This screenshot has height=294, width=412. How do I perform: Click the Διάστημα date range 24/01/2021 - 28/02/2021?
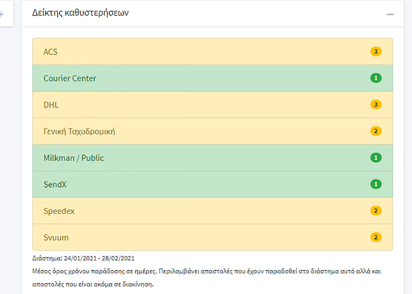coord(83,259)
